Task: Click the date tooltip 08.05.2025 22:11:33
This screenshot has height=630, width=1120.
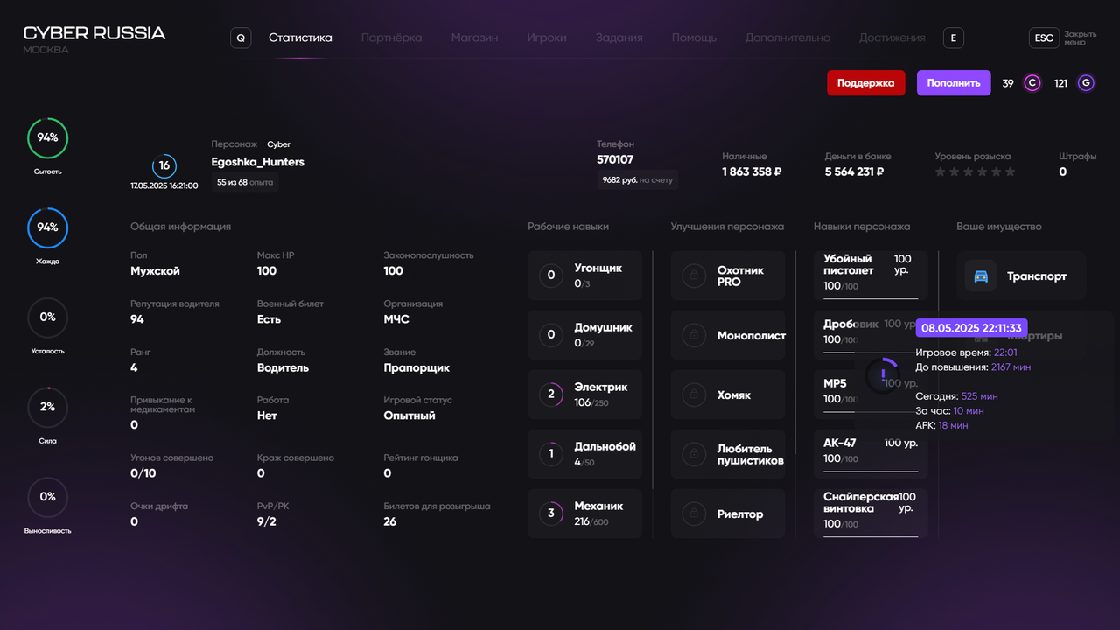Action: click(972, 328)
